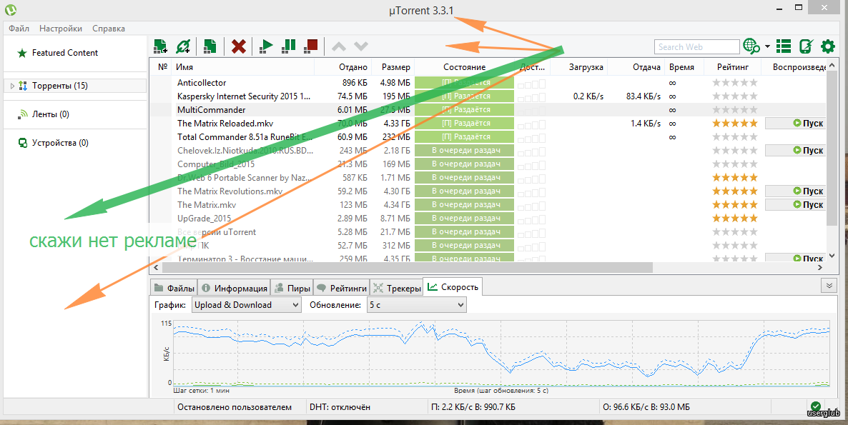Focus the Search Web input field
This screenshot has height=425, width=848.
(696, 47)
